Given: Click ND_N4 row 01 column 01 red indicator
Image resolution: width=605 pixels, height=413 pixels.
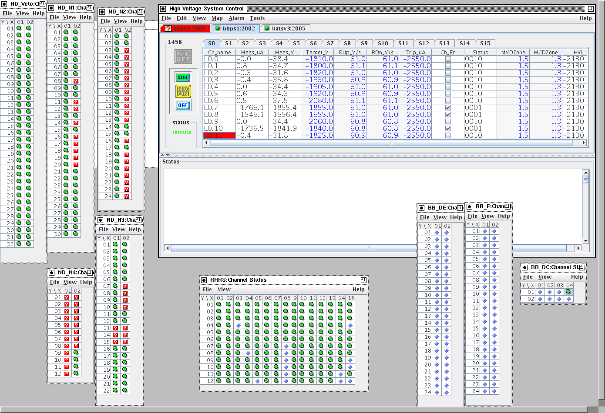Looking at the screenshot, I should tap(67, 297).
